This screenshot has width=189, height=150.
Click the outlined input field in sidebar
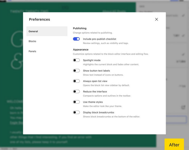(x=176, y=120)
